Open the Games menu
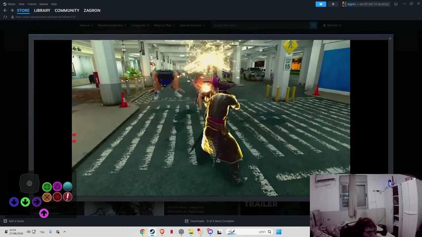422x237 pixels. click(x=44, y=4)
